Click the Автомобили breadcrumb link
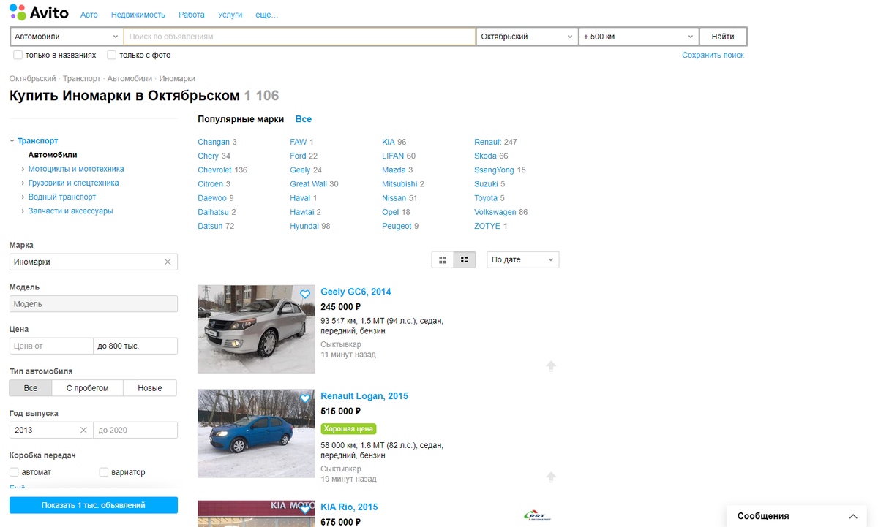This screenshot has height=527, width=878. 130,78
